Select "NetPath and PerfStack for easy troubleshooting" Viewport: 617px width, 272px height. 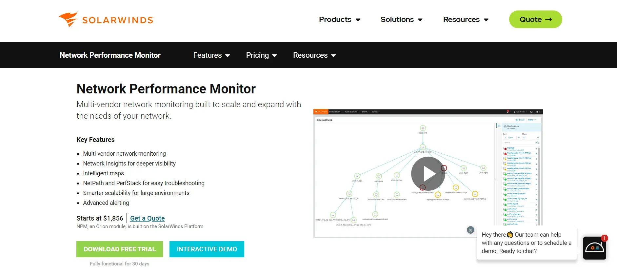144,183
